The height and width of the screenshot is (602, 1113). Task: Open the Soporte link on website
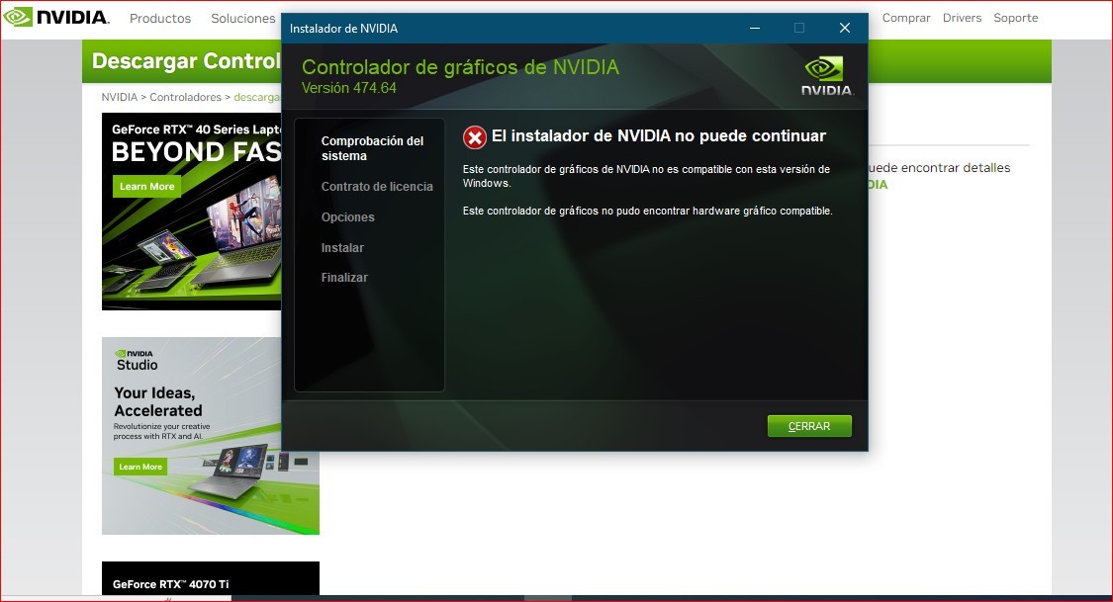click(1016, 18)
